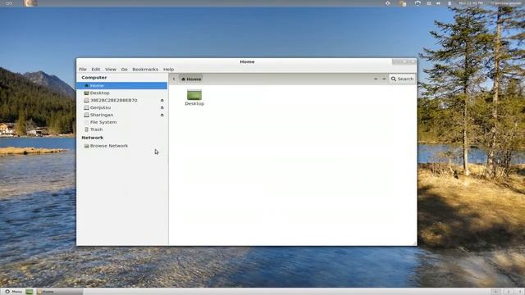
Task: Go forward using right navigation arrow
Action: tap(384, 79)
